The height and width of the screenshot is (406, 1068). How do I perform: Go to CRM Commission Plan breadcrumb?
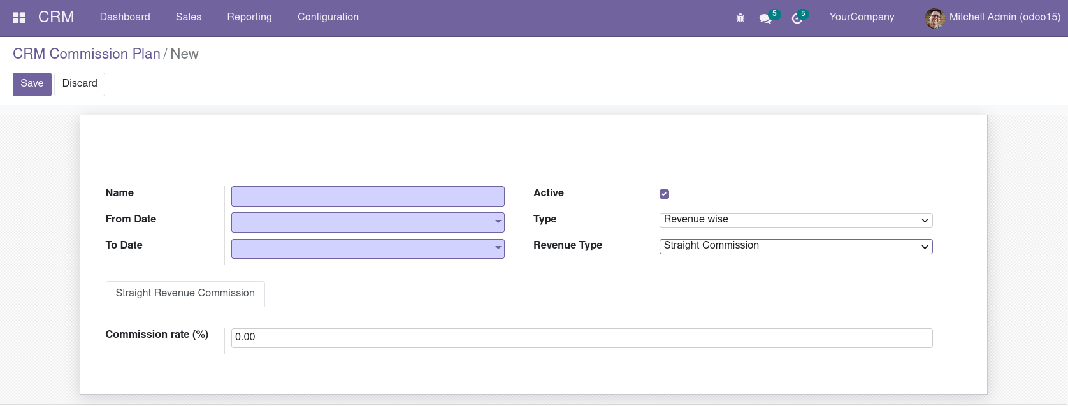pos(87,54)
